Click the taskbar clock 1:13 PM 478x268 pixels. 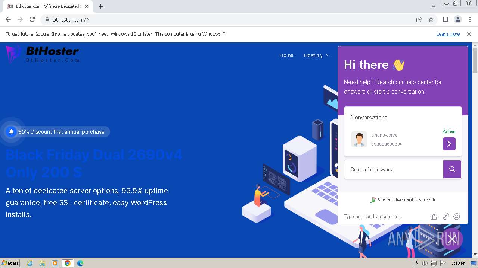click(x=459, y=263)
